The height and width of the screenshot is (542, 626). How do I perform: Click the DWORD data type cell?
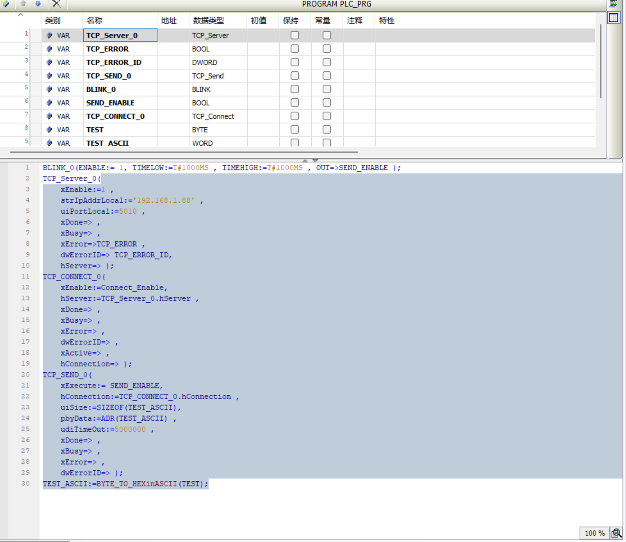point(218,62)
